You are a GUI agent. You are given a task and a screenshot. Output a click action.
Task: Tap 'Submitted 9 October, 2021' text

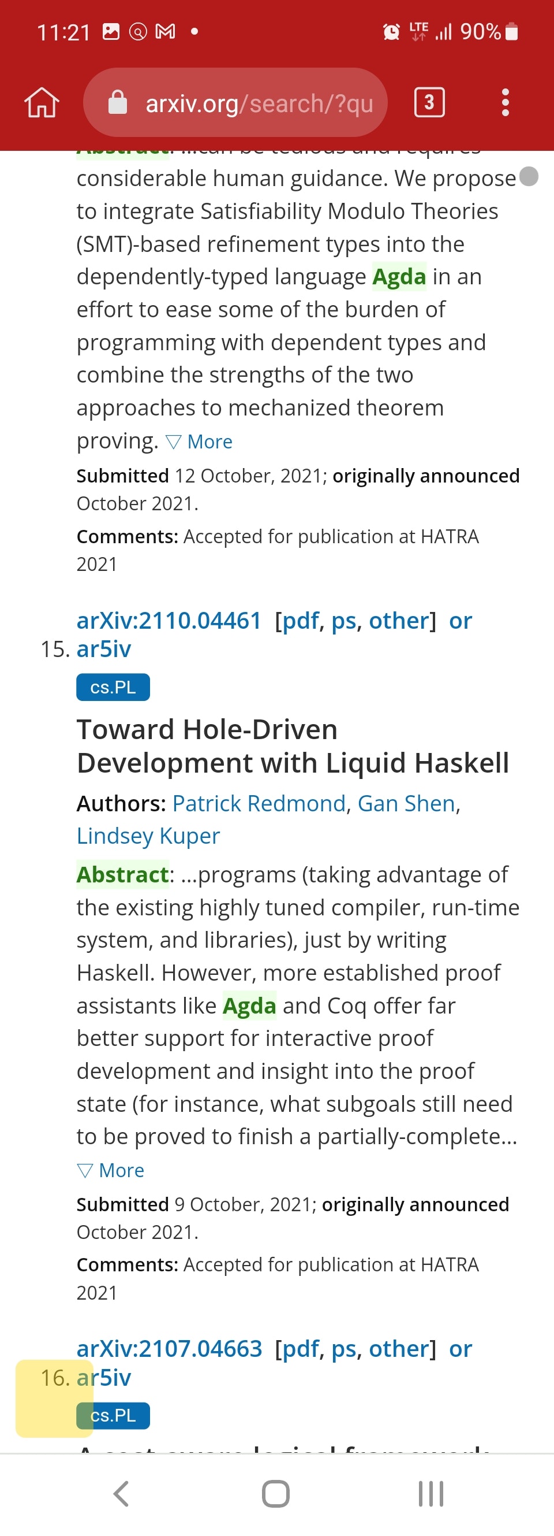197,1204
